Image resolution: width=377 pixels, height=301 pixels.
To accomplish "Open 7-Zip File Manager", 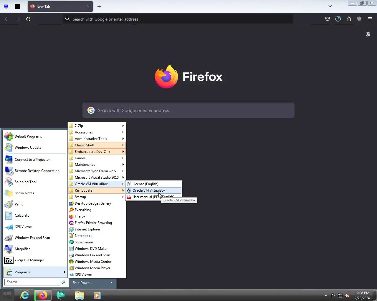I will tap(35, 260).
